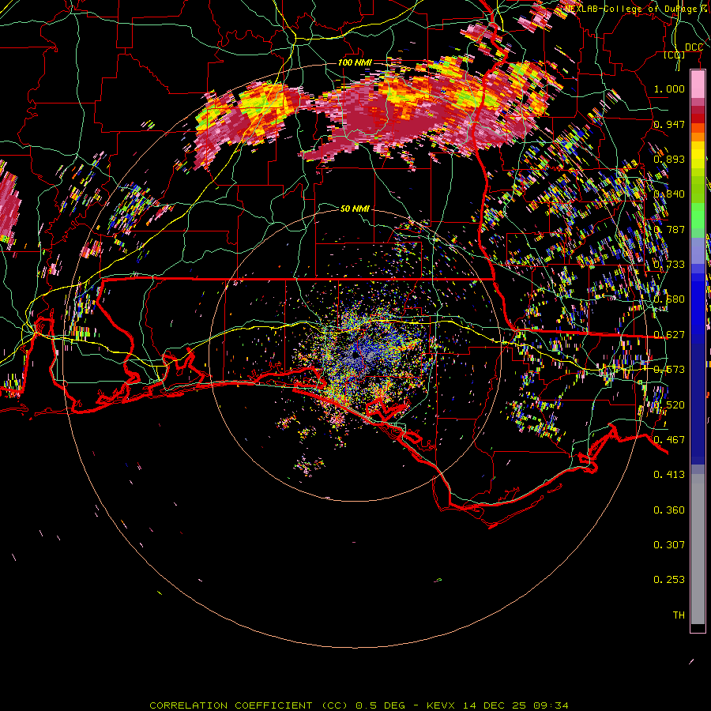
Task: Click the TH label on the legend
Action: (x=679, y=615)
